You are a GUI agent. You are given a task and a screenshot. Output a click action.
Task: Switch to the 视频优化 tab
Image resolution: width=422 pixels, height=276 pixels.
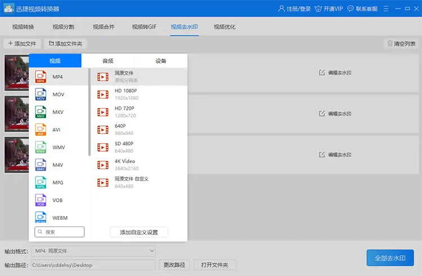pyautogui.click(x=225, y=26)
